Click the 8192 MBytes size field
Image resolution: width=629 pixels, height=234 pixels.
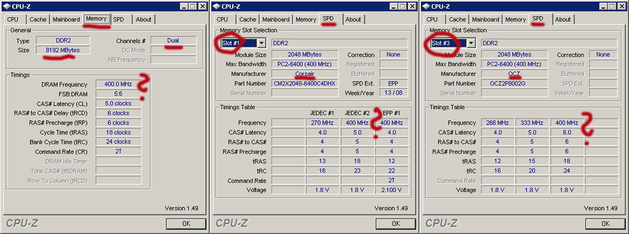point(63,50)
